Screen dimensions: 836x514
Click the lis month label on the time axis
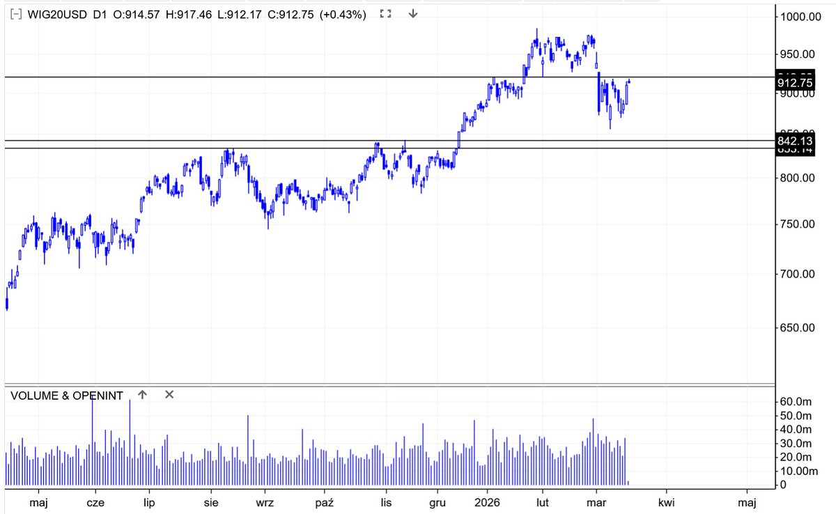click(x=387, y=501)
